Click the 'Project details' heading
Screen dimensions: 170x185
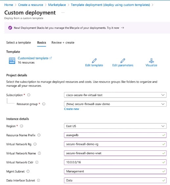click(17, 75)
